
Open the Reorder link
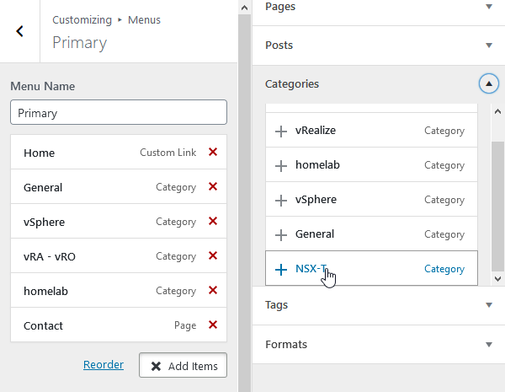coord(104,365)
